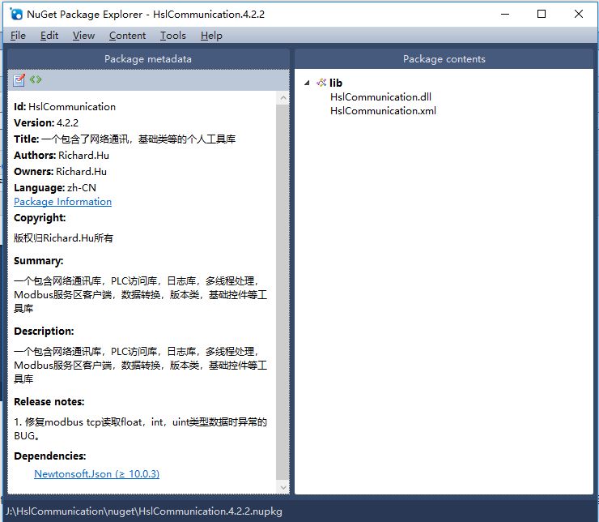
Task: Click the Authors value Richard.Hu
Action: [83, 156]
